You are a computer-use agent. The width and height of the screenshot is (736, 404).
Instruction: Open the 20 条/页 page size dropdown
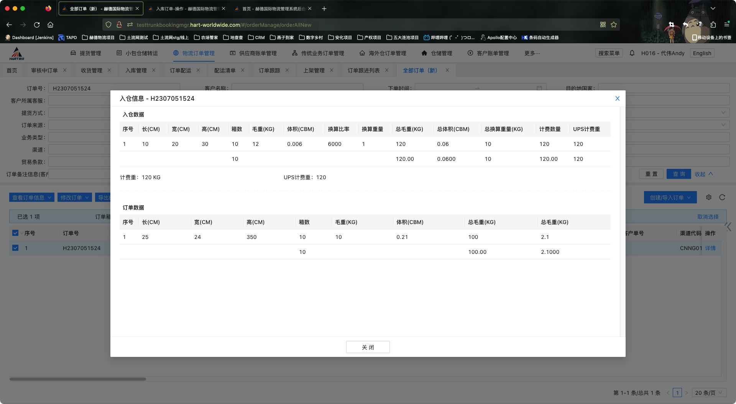[x=709, y=393]
